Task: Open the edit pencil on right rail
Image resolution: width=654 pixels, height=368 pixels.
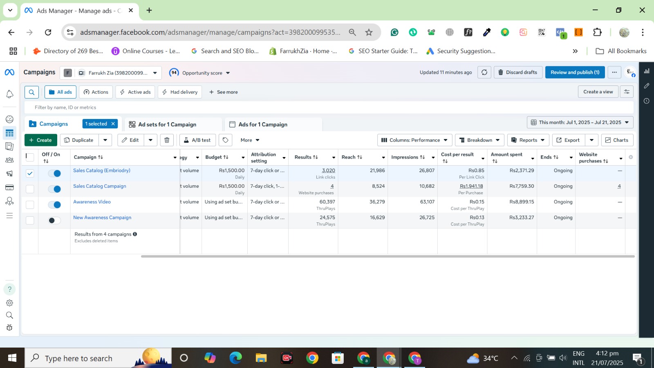Action: click(x=647, y=86)
